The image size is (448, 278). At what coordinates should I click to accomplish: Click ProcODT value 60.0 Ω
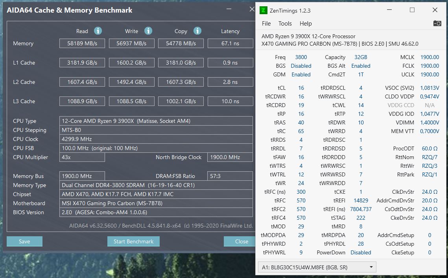430,148
